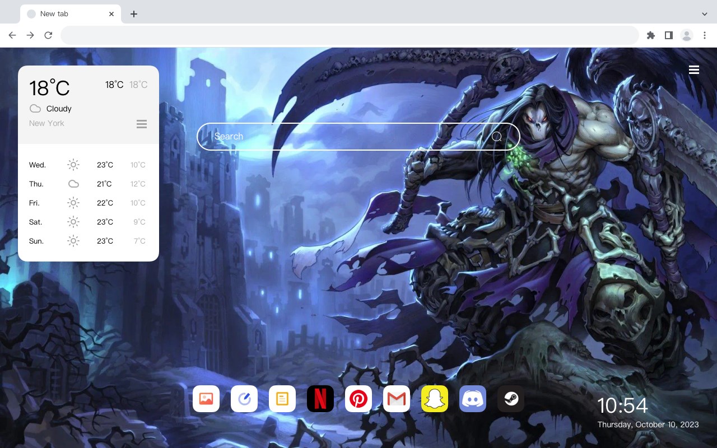Launch the Netflix shortcut
717x448 pixels.
pos(320,399)
